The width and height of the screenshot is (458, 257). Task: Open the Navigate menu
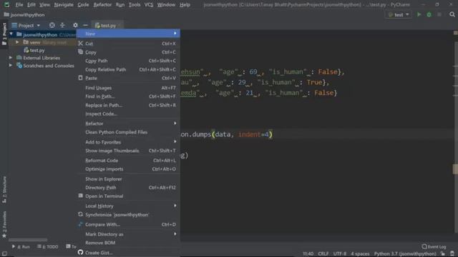click(64, 5)
